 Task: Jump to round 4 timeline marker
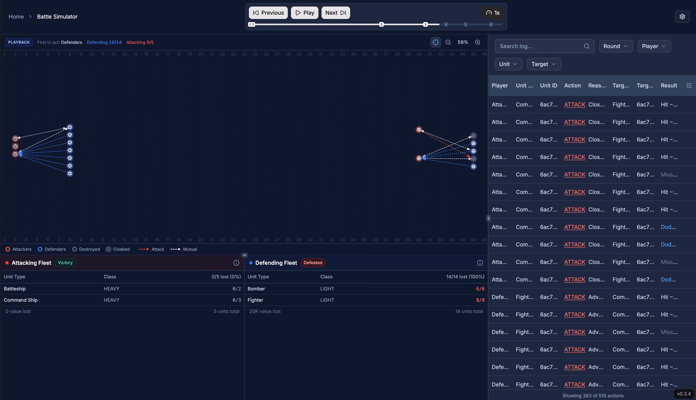446,24
